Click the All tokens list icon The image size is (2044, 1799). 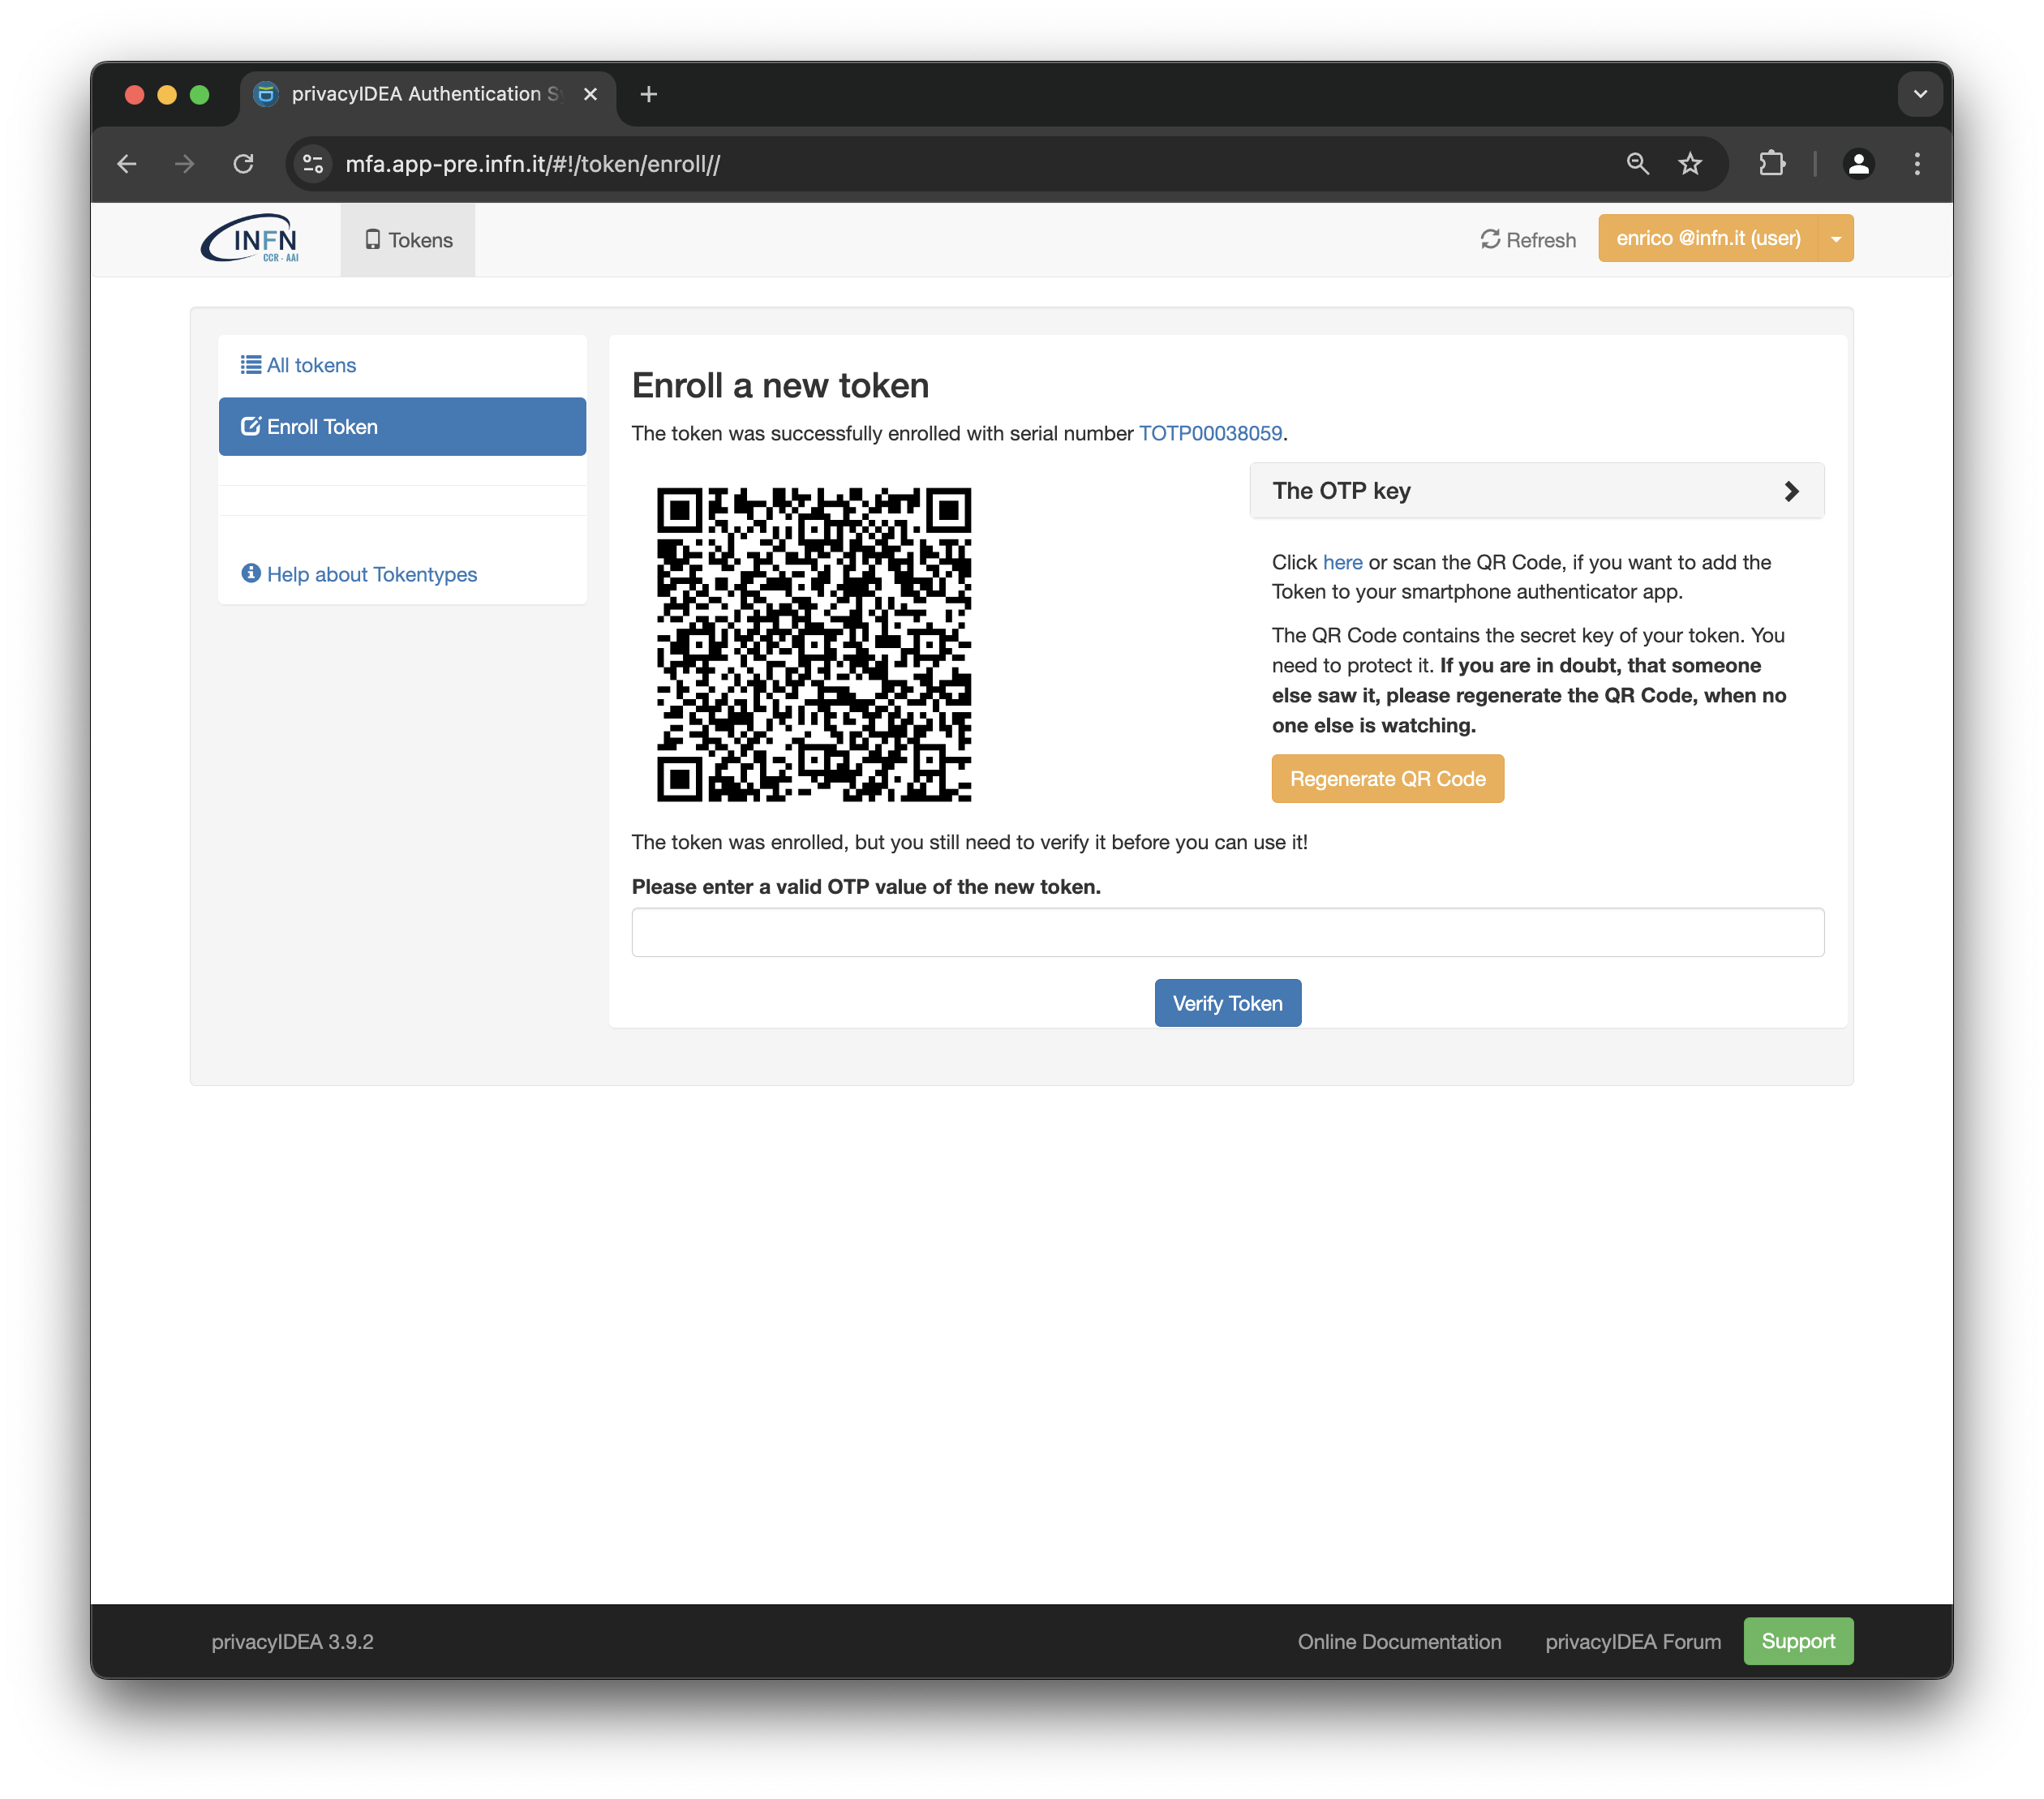pyautogui.click(x=251, y=365)
